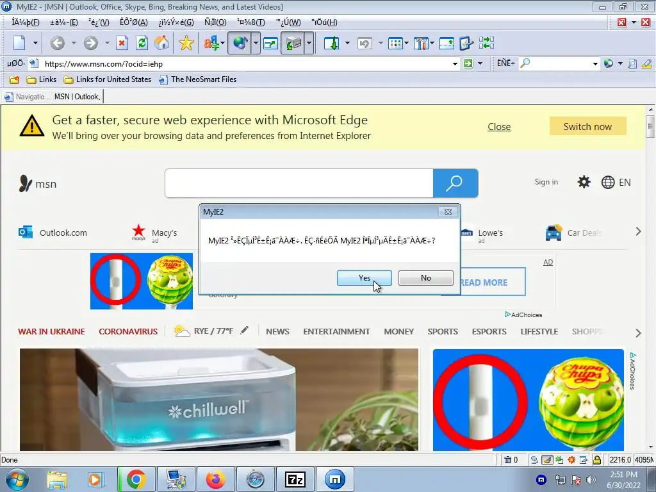656x492 pixels.
Task: Click the orange sun icon in status bar
Action: tap(571, 460)
